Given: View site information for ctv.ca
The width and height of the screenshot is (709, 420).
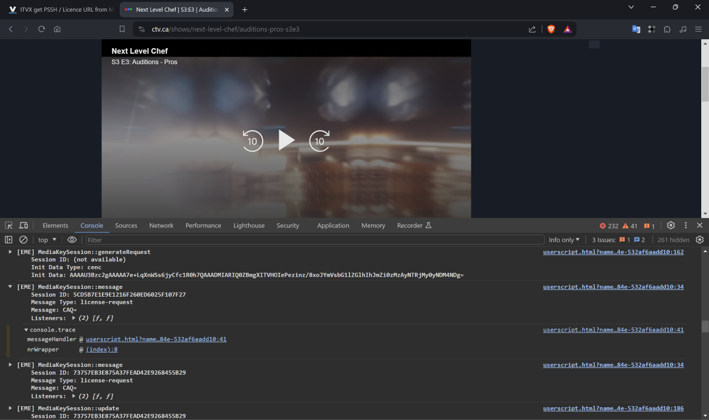Looking at the screenshot, I should 141,29.
